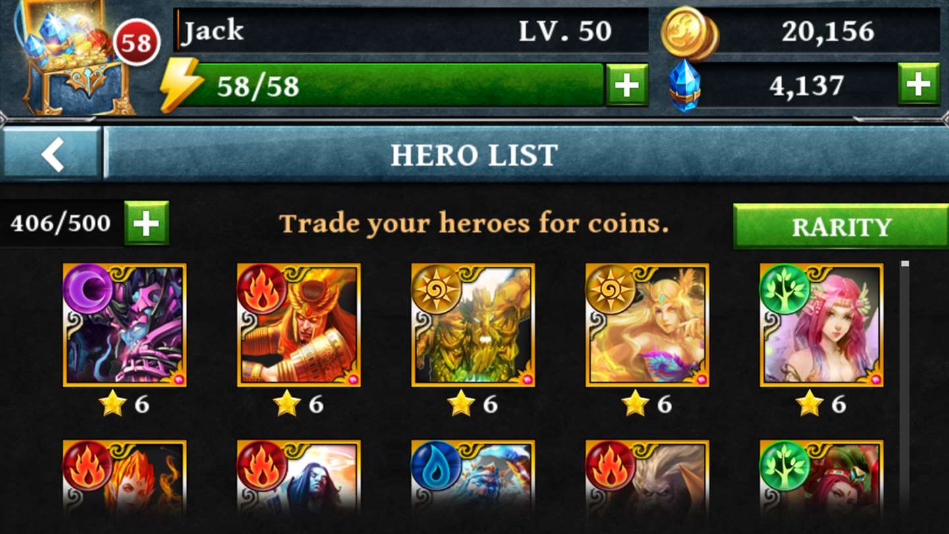
Task: Select the water-element hero in second row
Action: pyautogui.click(x=473, y=478)
